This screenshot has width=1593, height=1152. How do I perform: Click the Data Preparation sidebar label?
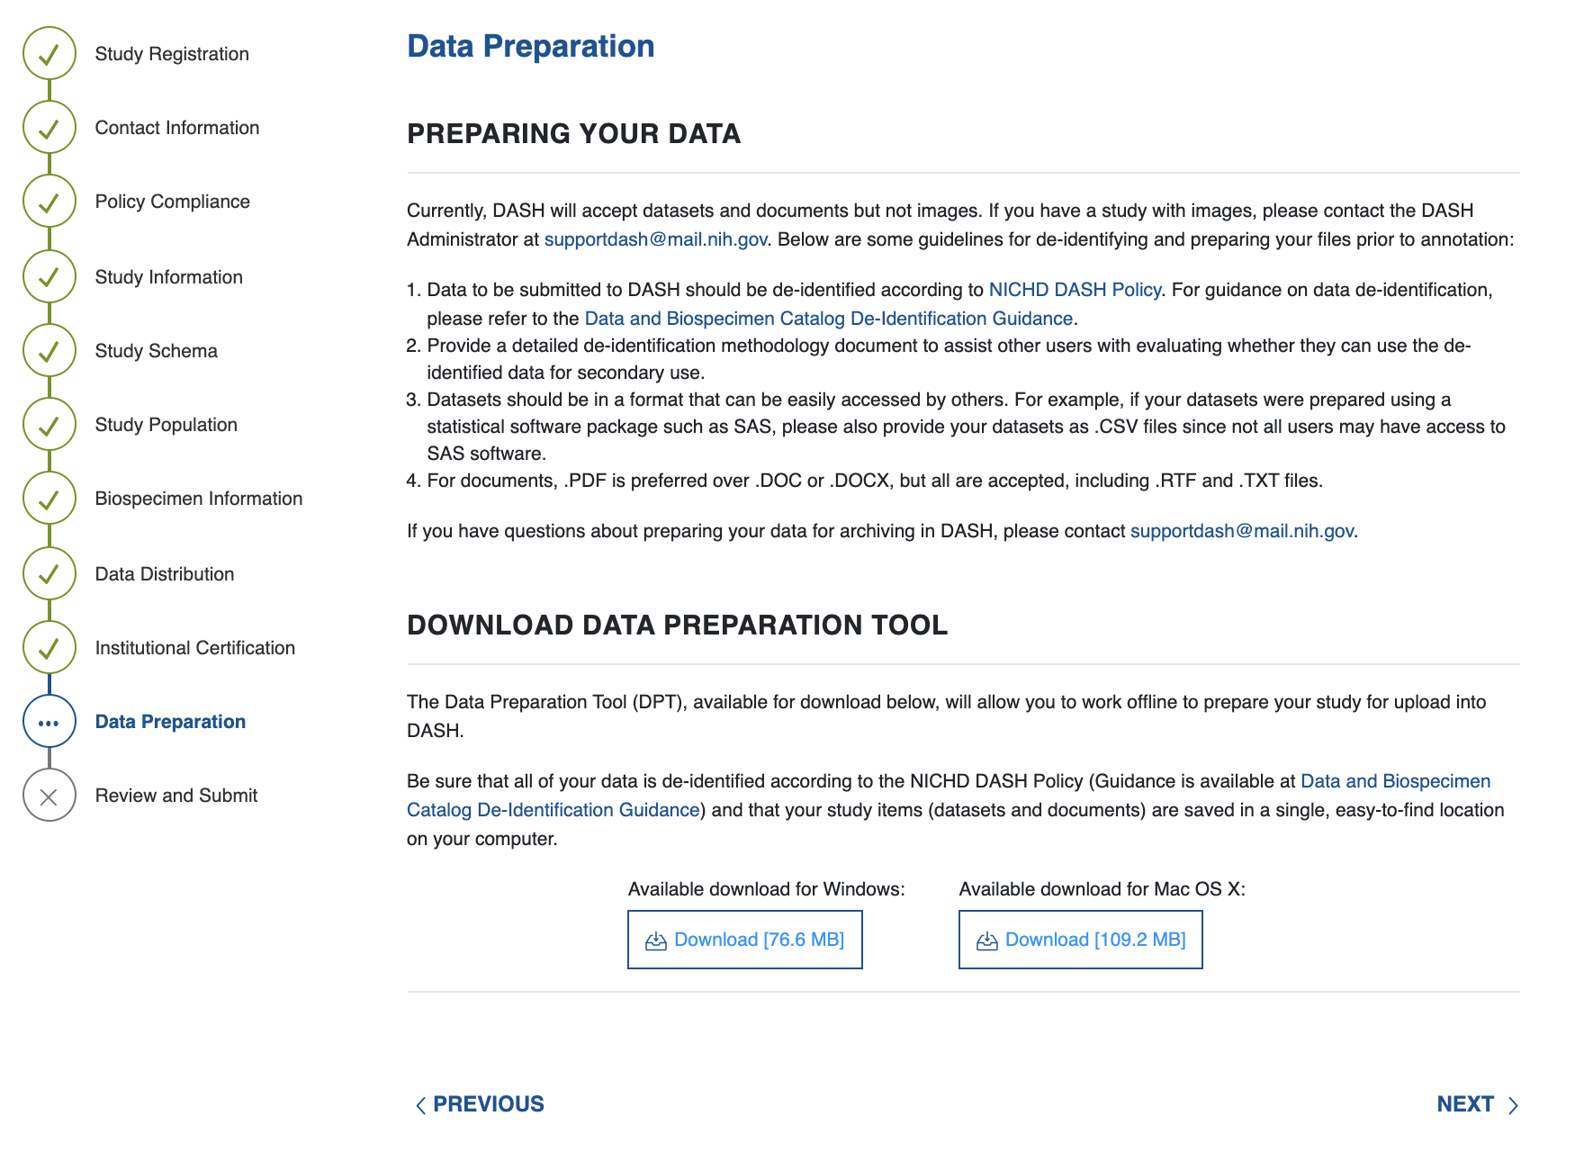[170, 722]
